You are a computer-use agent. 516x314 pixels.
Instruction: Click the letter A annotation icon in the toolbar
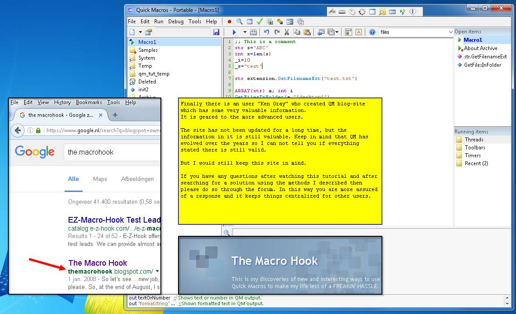[x=359, y=32]
